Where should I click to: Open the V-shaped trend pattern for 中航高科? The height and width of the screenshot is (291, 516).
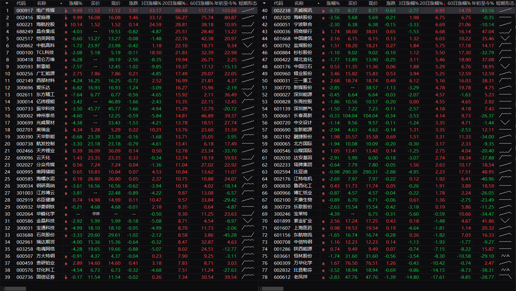pyautogui.click(x=248, y=45)
